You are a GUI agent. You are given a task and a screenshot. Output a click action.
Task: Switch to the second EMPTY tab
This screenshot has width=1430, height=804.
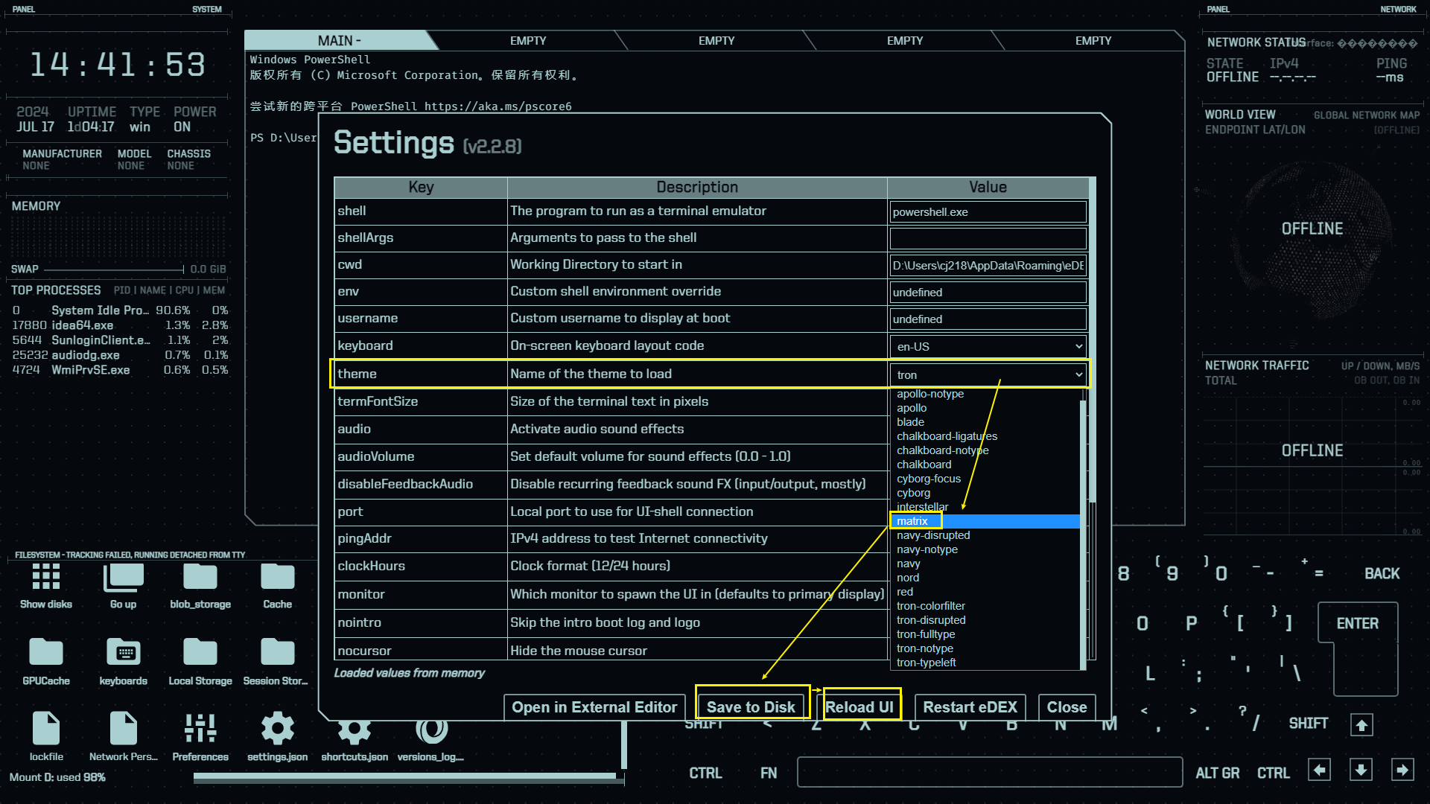click(x=716, y=41)
